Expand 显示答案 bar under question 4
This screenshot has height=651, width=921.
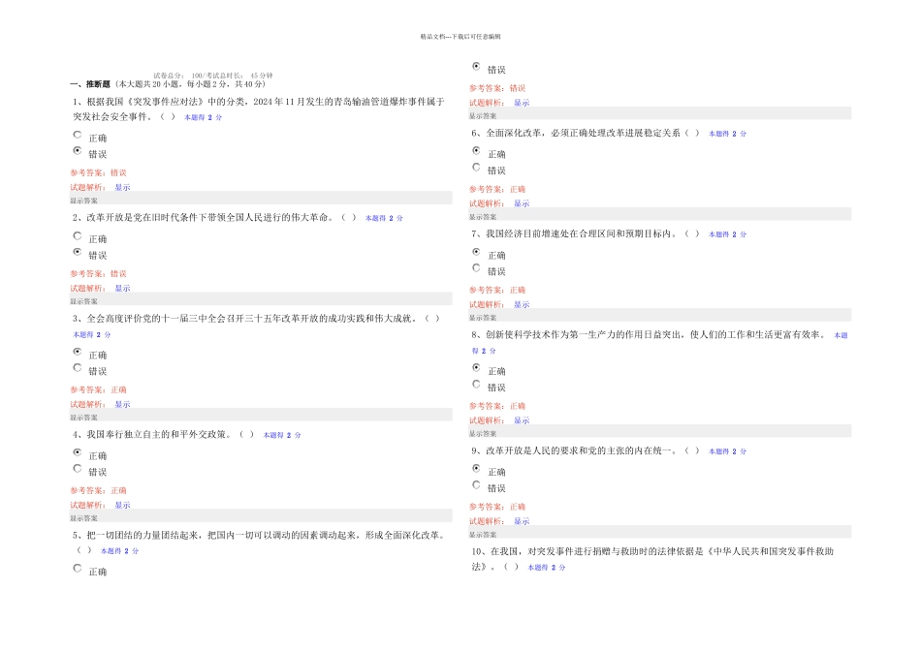click(x=261, y=516)
